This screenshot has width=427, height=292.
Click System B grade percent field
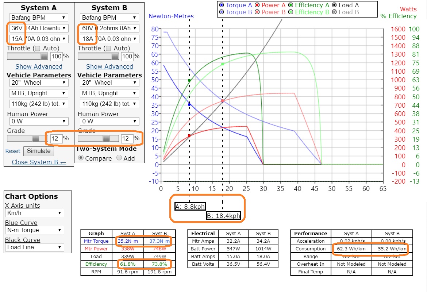coord(127,138)
